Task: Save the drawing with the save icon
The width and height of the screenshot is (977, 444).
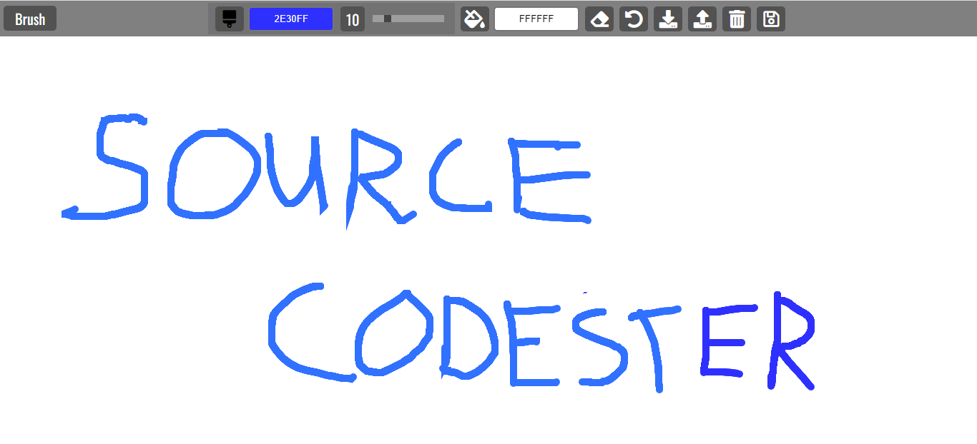Action: click(771, 19)
